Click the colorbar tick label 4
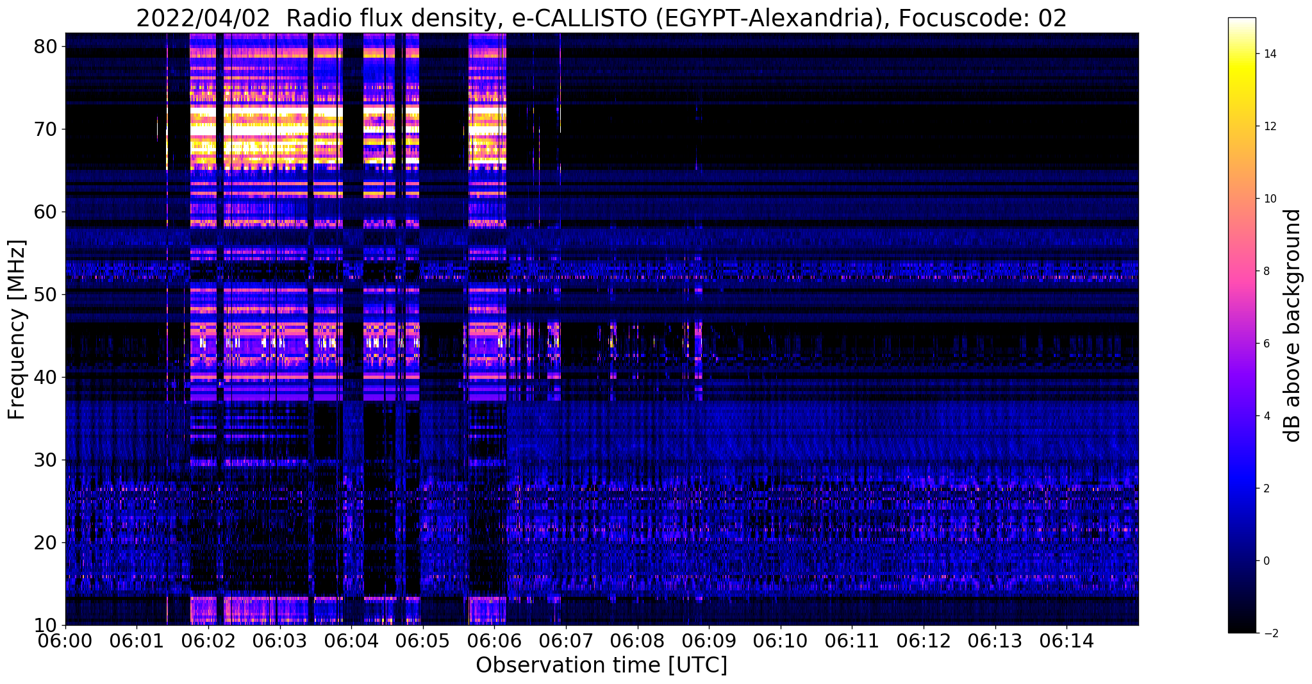The image size is (1312, 684). [x=1266, y=416]
